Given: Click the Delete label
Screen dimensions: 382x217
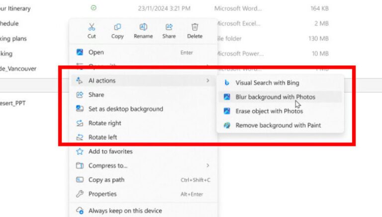Looking at the screenshot, I should (x=194, y=36).
